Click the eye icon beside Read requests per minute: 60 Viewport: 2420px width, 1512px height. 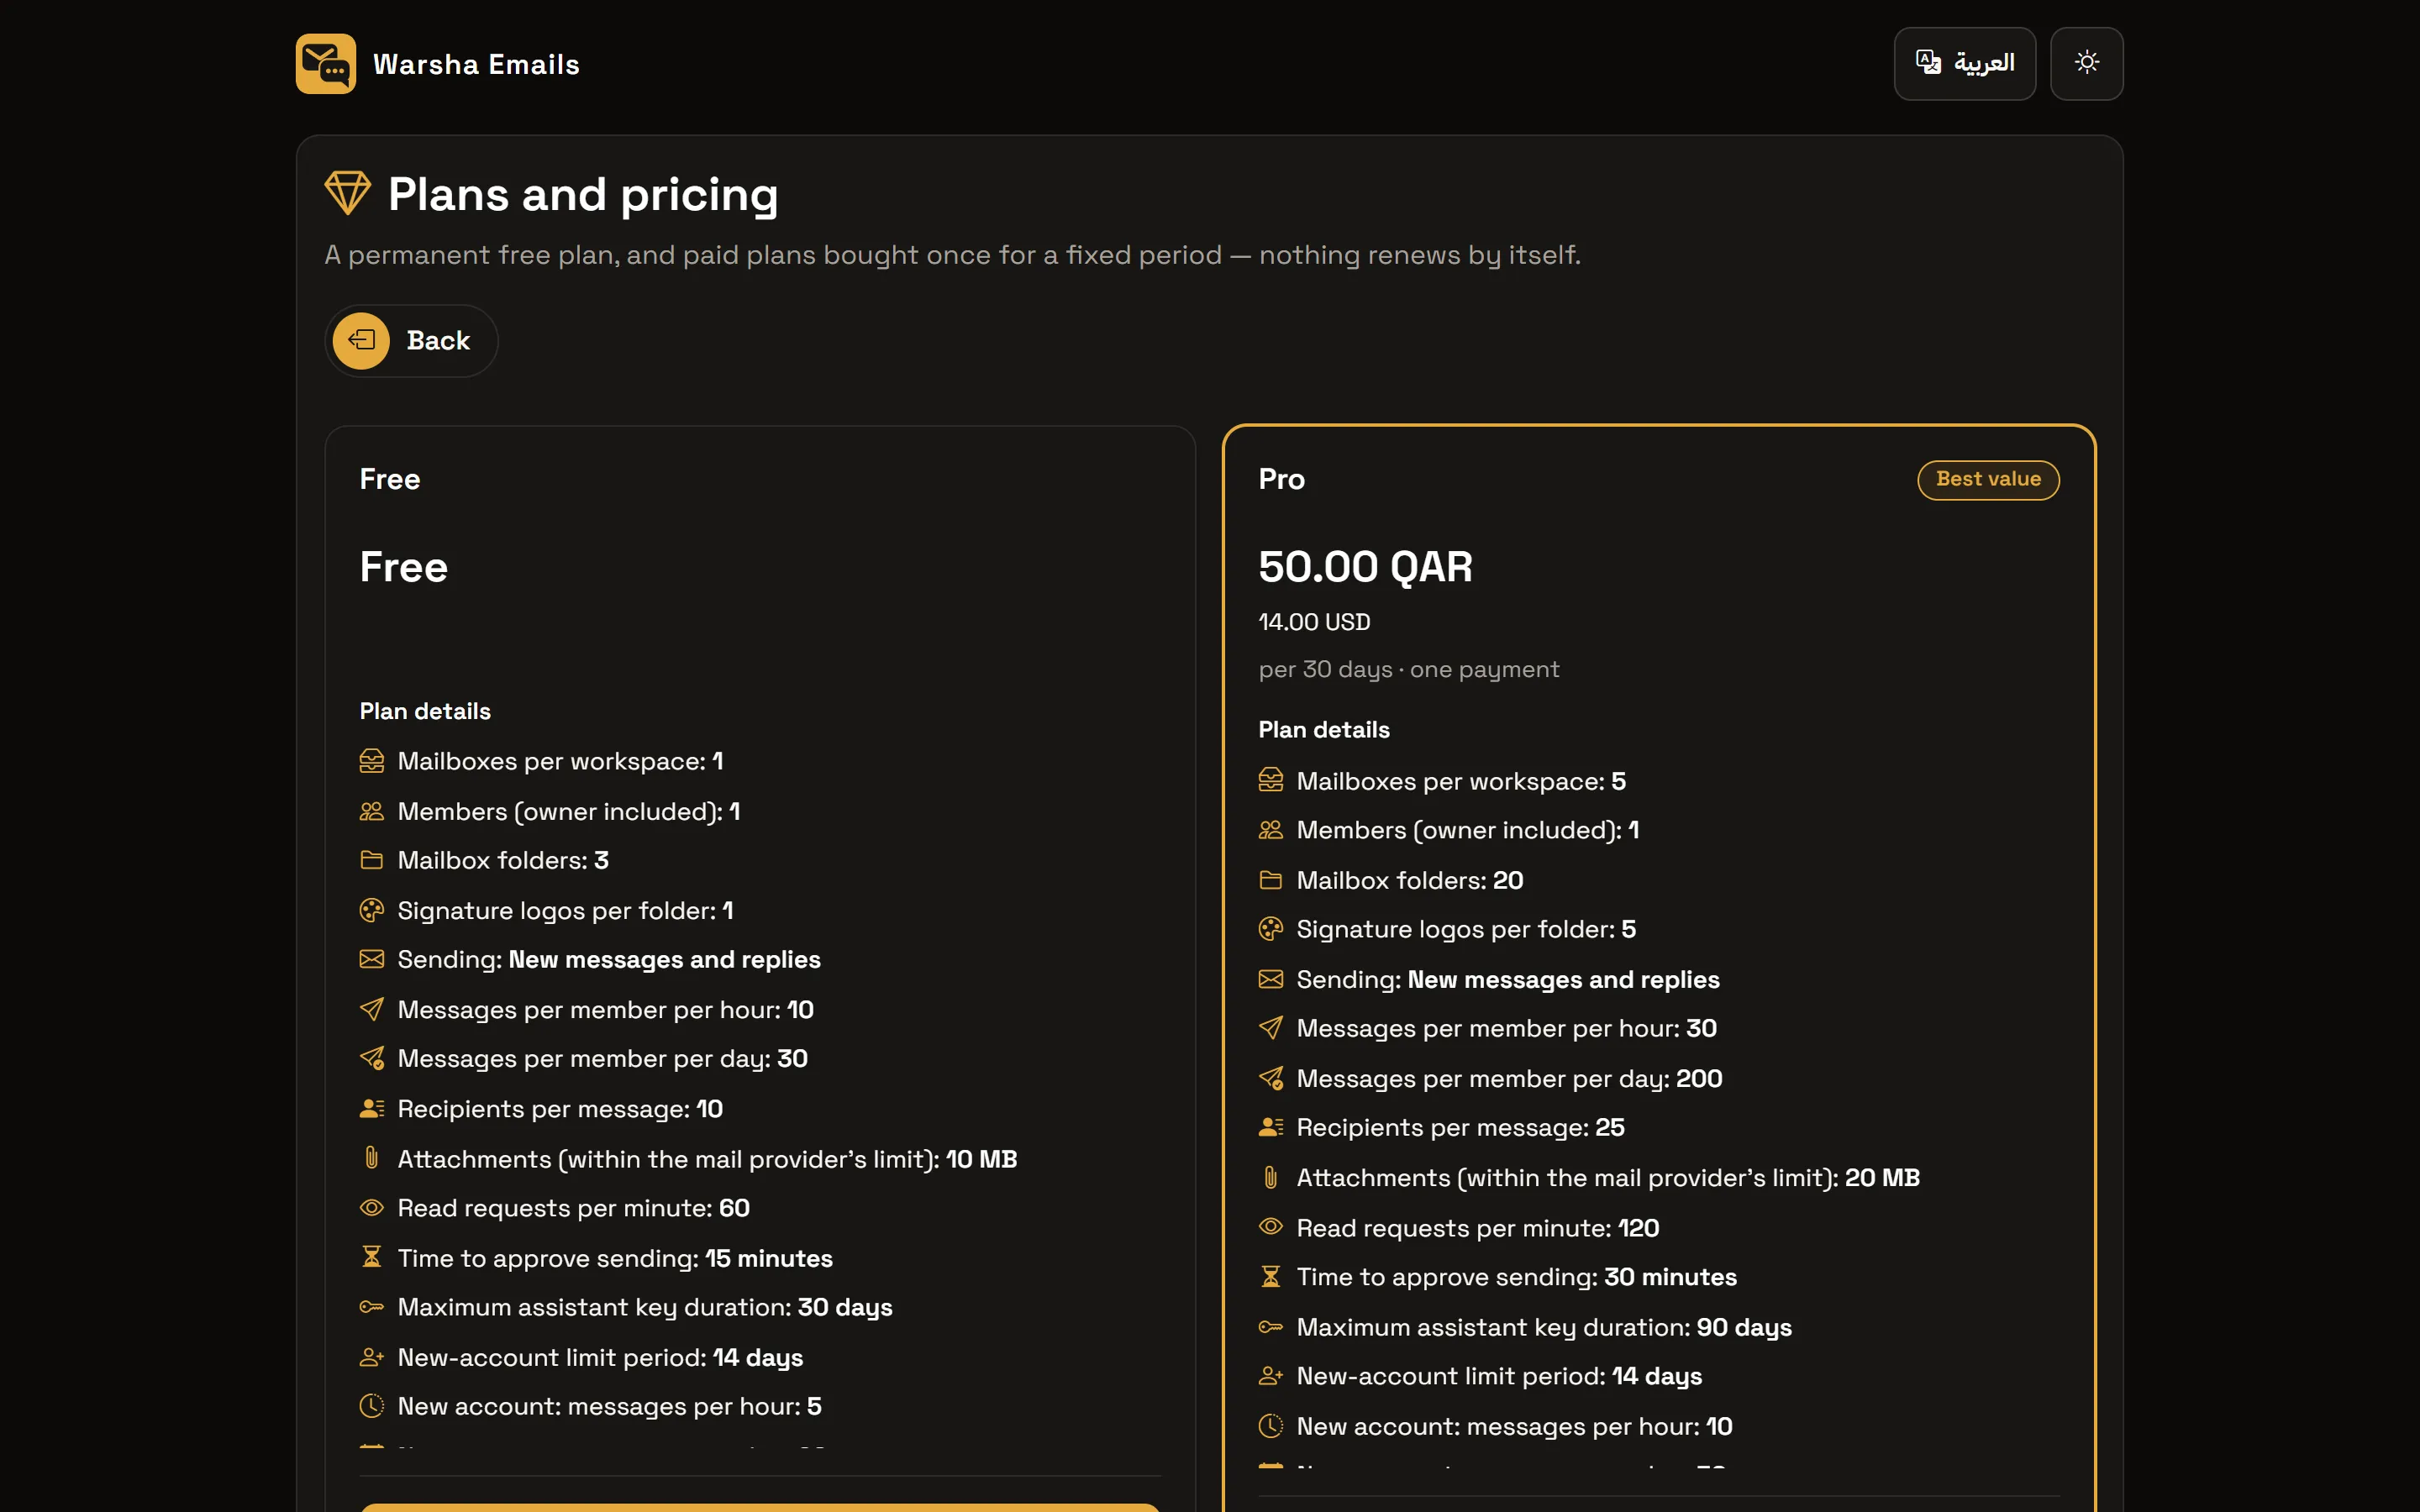pyautogui.click(x=371, y=1208)
